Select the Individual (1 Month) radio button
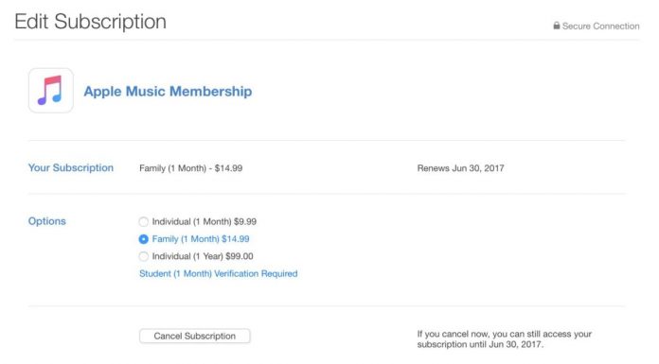This screenshot has width=659, height=364. pyautogui.click(x=144, y=221)
